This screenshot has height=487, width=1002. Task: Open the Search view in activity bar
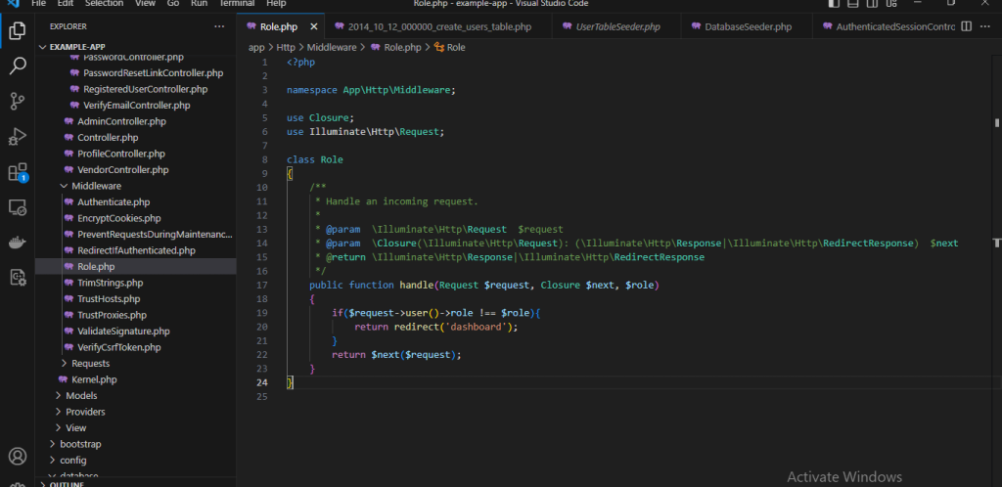coord(18,66)
